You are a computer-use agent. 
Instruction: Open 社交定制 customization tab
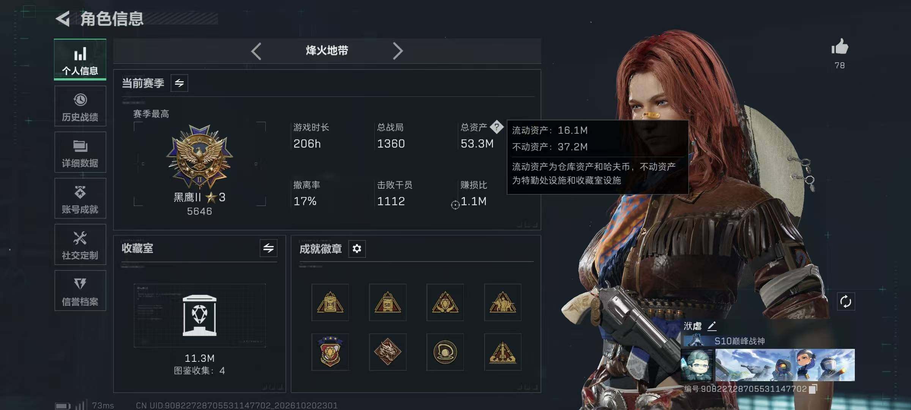coord(80,244)
